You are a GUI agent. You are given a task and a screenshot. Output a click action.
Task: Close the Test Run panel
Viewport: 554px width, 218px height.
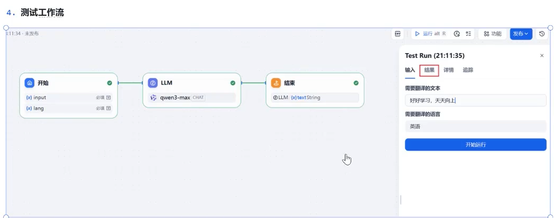[542, 56]
